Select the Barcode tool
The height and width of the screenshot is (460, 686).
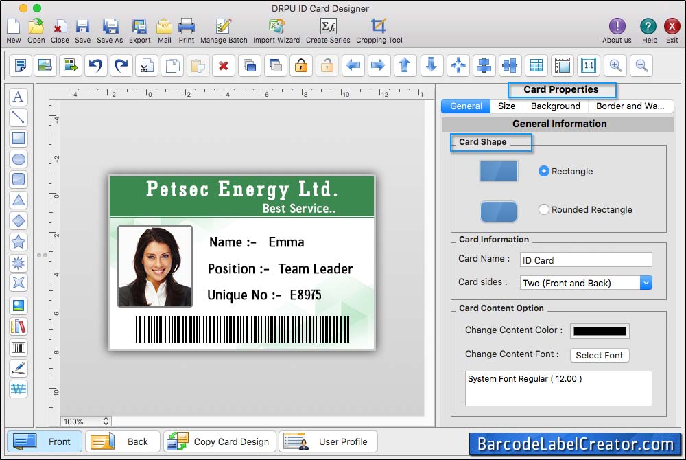point(19,348)
